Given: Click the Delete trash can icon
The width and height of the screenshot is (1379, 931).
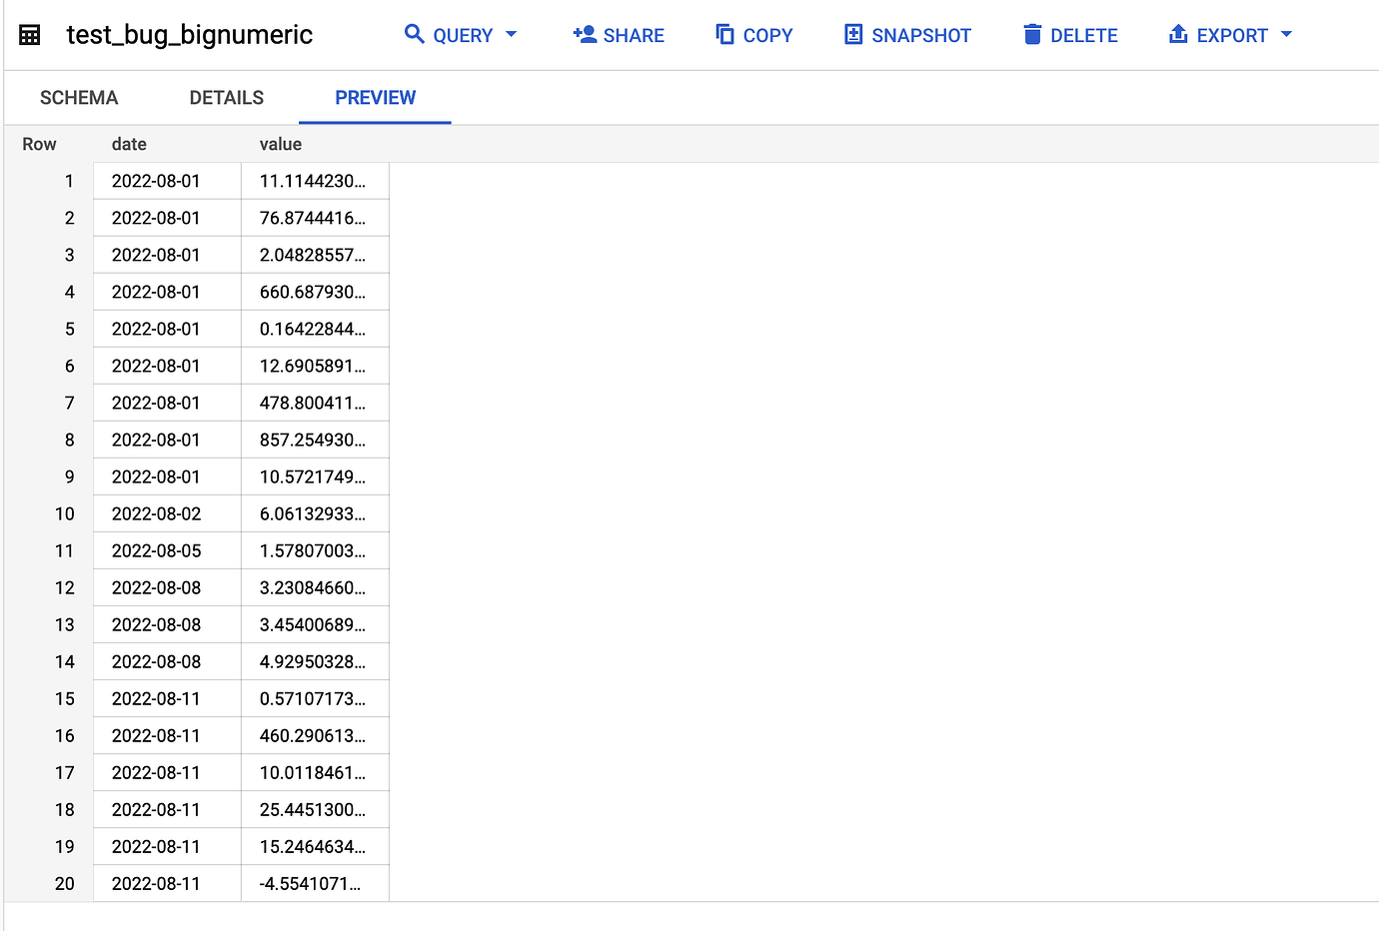Looking at the screenshot, I should [x=1033, y=34].
